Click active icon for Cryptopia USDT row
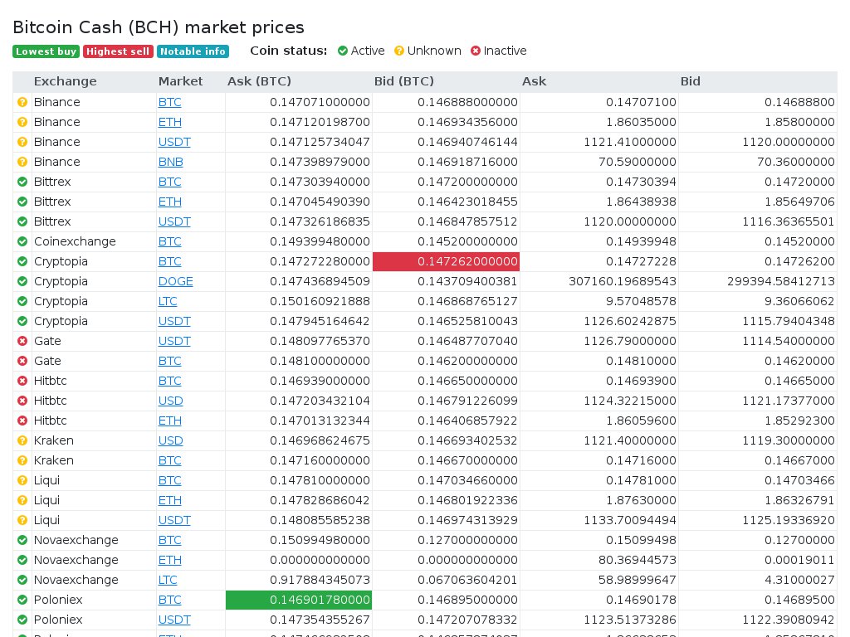This screenshot has width=850, height=637. [x=22, y=321]
